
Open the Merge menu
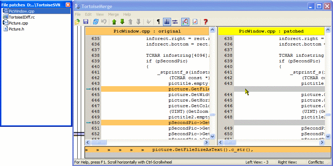[x=113, y=14]
